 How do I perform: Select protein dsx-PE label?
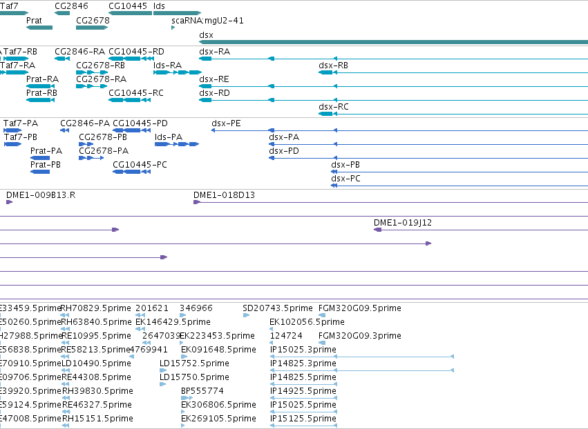[x=226, y=123]
